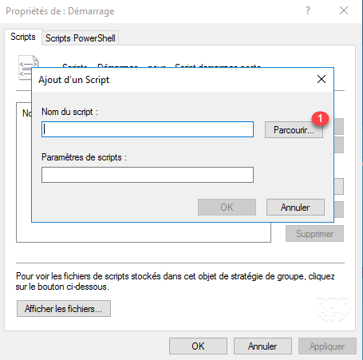Click Annuler at bottom of Propriétés window

tap(262, 346)
